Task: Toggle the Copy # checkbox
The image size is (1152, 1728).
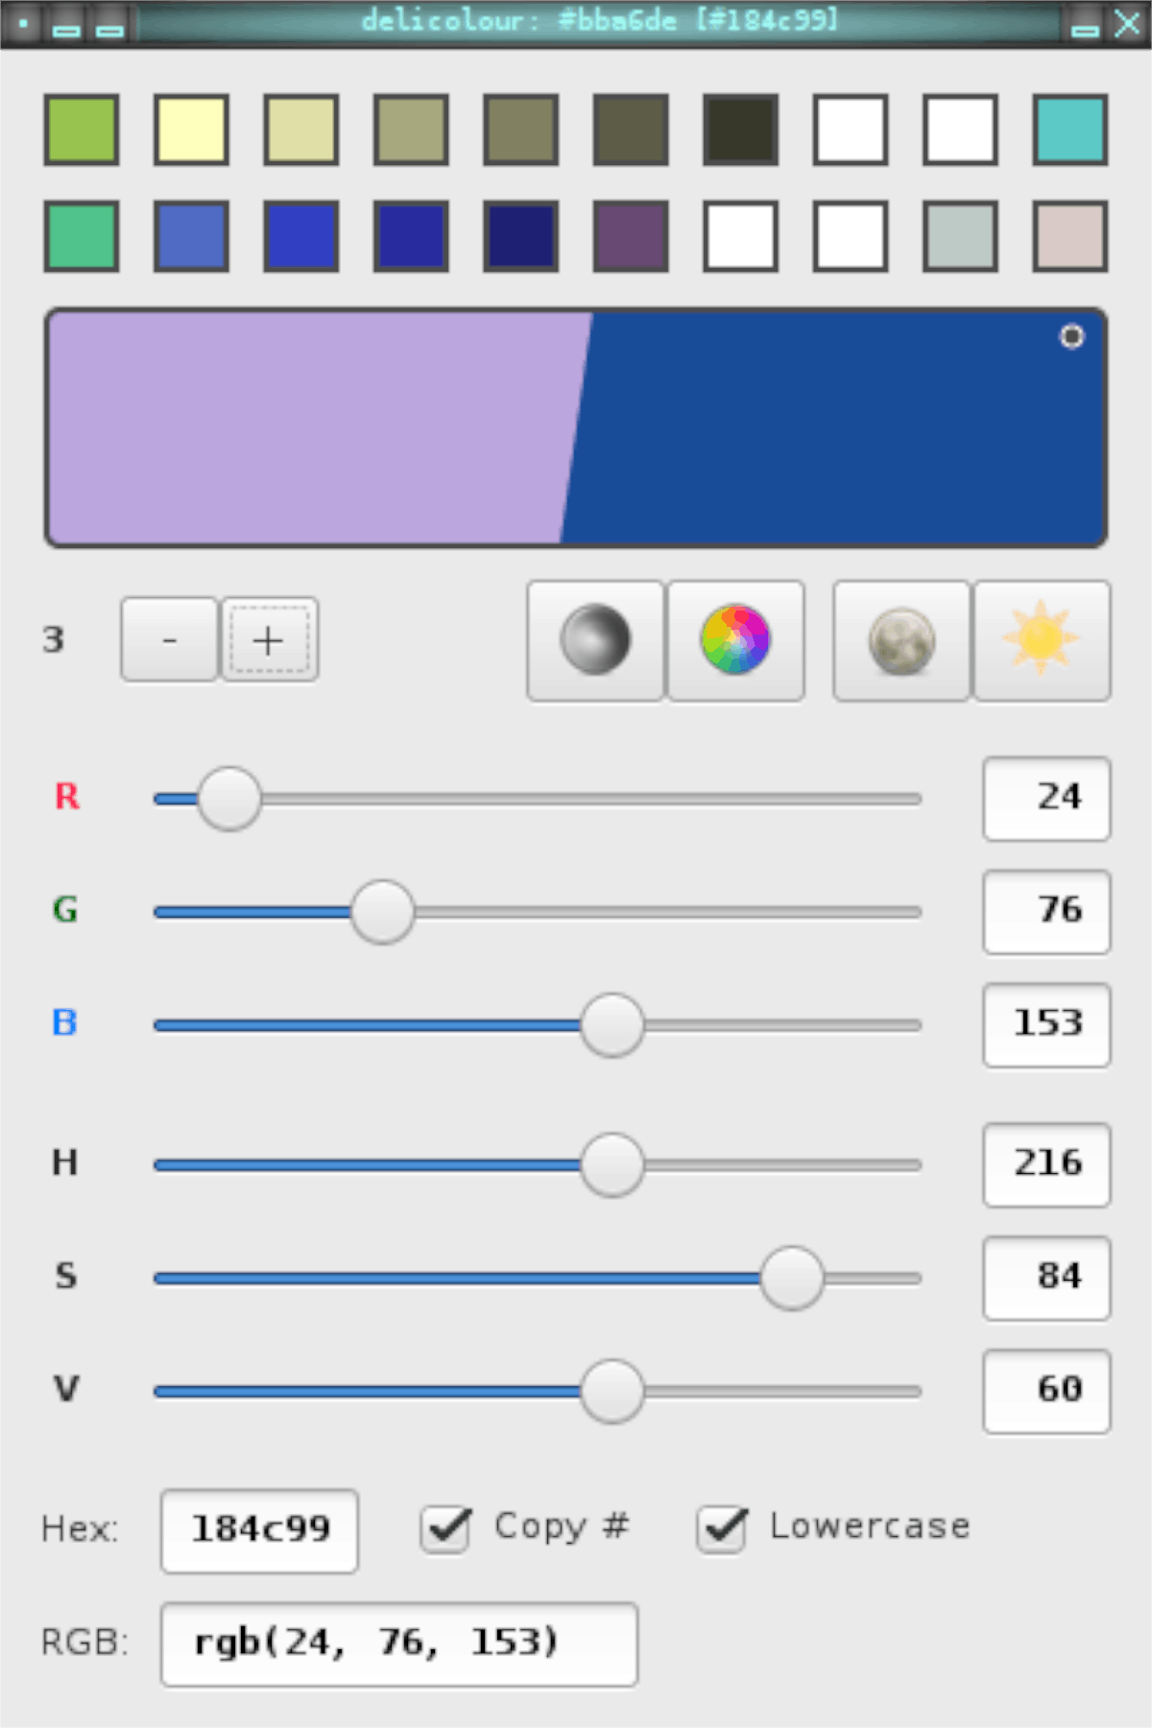Action: (445, 1527)
